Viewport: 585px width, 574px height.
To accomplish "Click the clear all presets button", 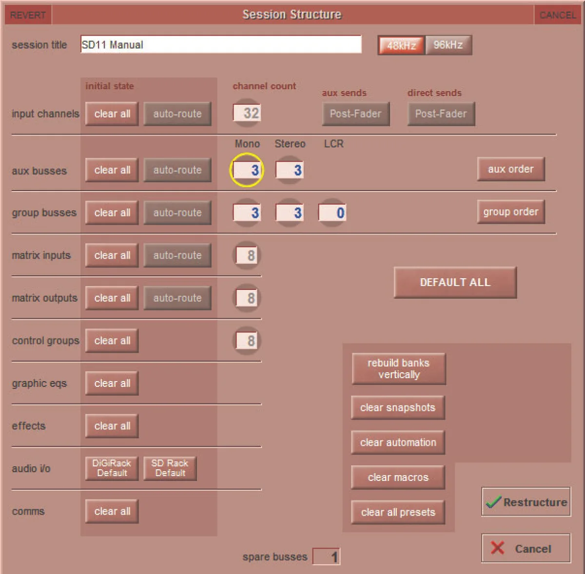I will [398, 513].
